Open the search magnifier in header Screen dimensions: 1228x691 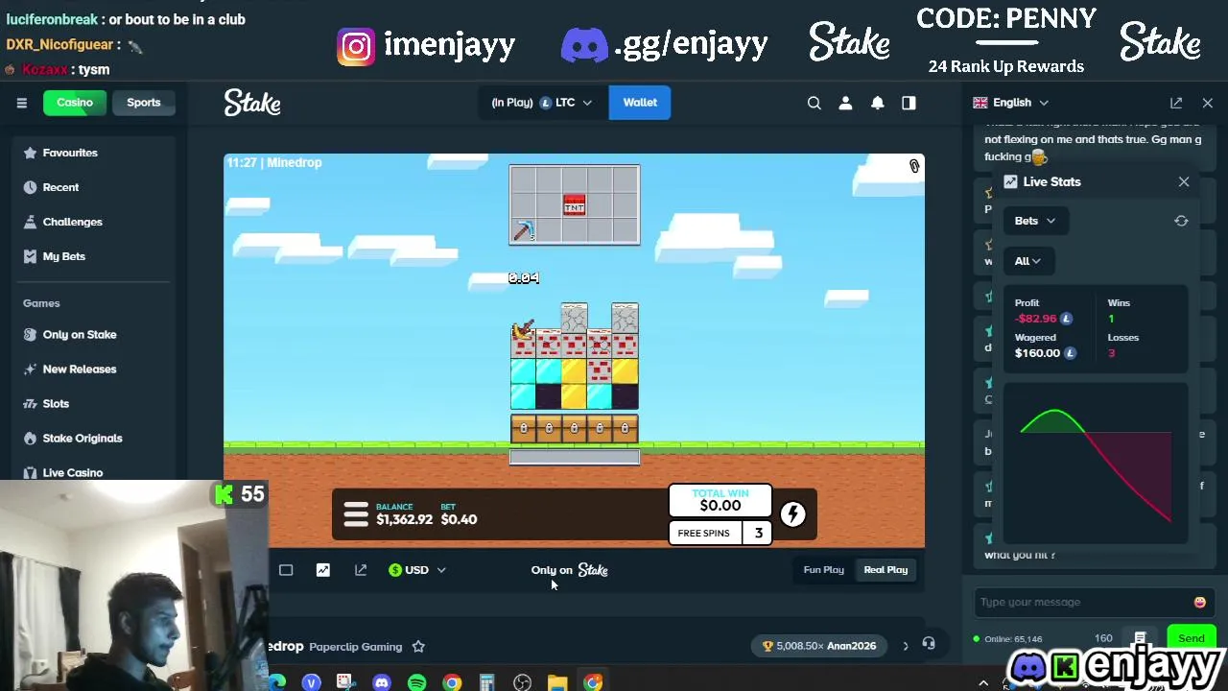point(814,103)
